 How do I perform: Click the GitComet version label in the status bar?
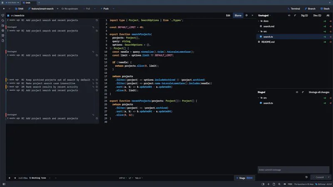(x=323, y=184)
